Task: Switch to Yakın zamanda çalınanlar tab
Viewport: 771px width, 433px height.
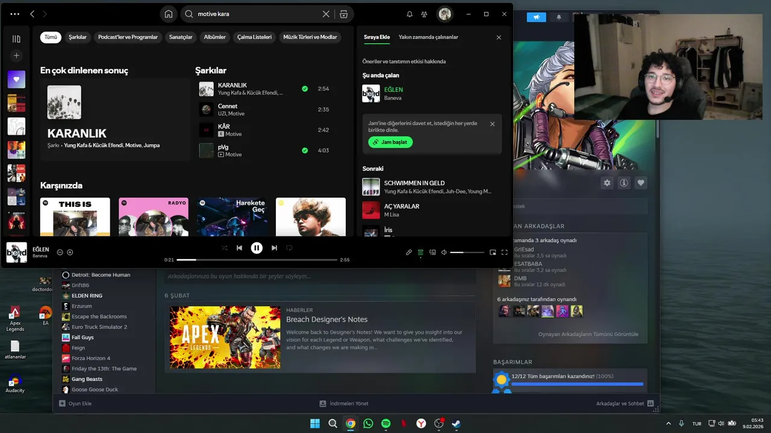Action: tap(428, 37)
